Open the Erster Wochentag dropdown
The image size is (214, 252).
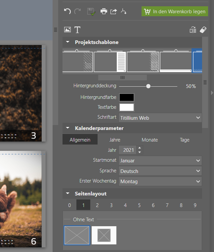click(160, 182)
